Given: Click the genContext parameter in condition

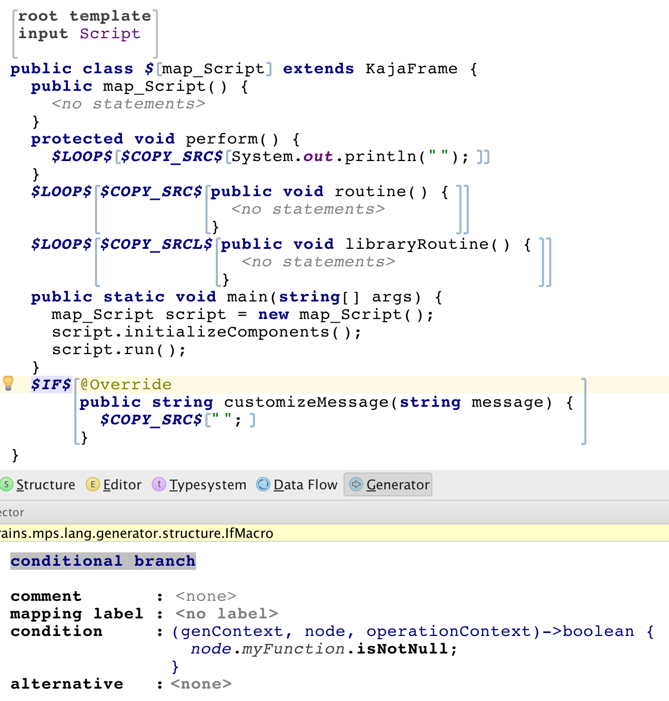Looking at the screenshot, I should [231, 631].
